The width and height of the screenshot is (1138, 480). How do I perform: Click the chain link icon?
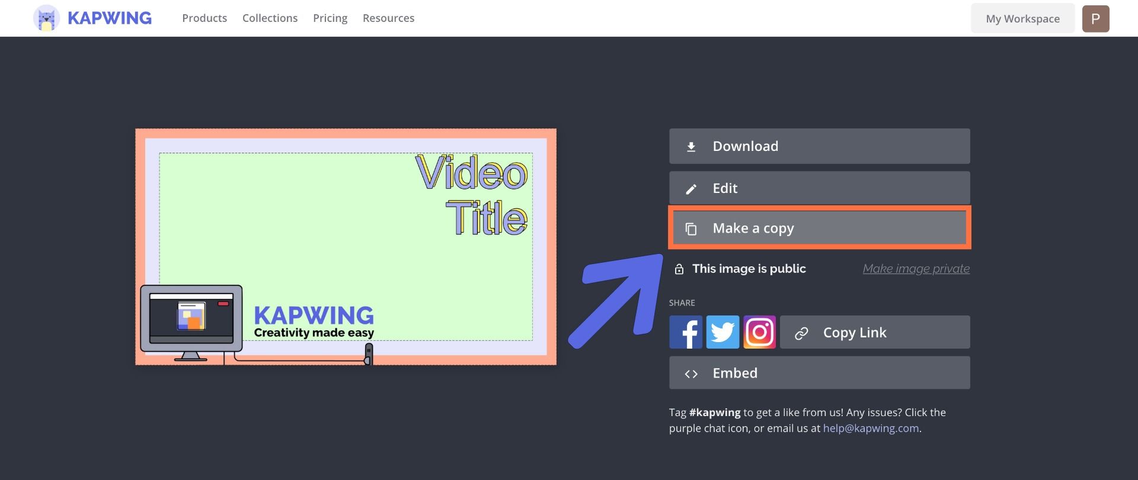point(801,333)
